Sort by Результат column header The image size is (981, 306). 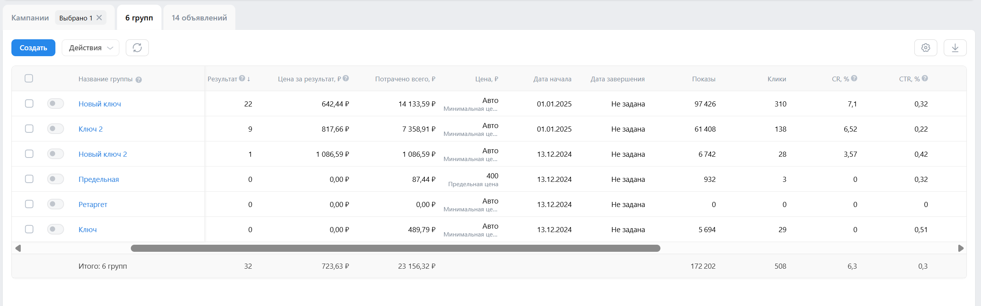(x=222, y=79)
